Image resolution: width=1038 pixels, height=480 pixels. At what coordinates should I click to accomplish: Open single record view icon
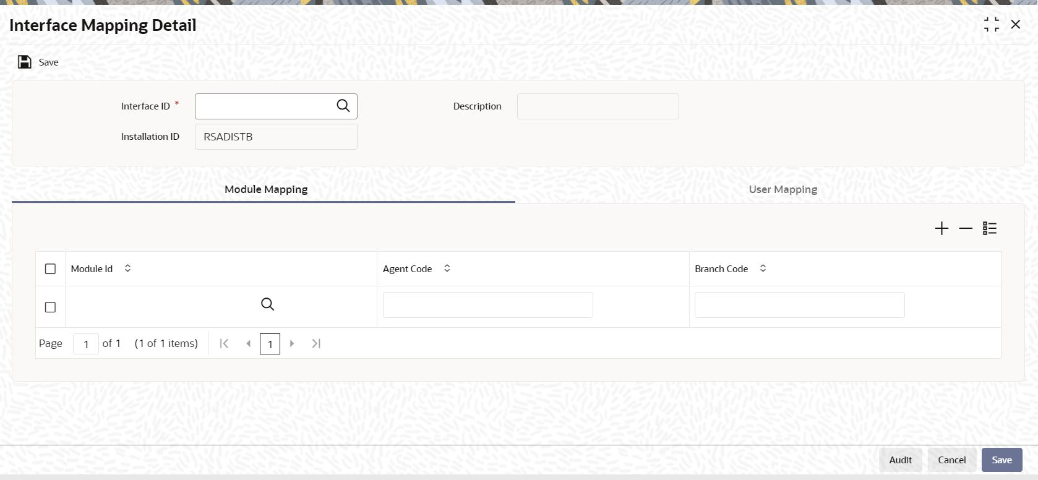[990, 228]
